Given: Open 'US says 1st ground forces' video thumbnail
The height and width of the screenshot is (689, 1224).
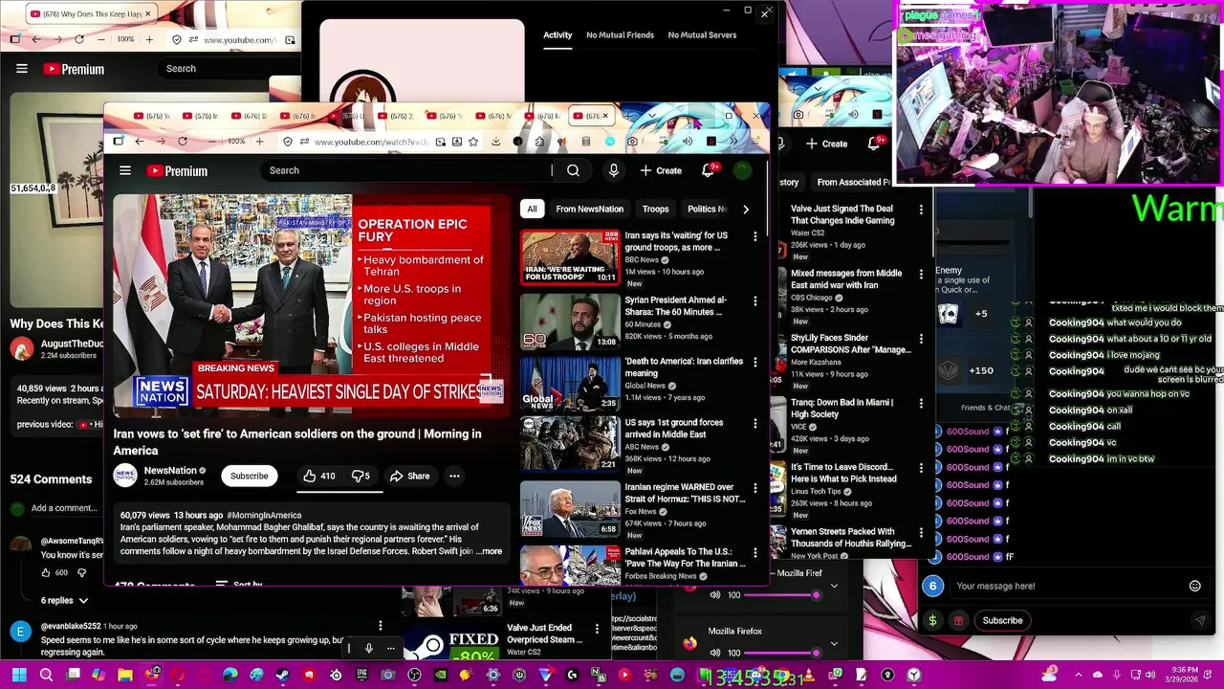Looking at the screenshot, I should pyautogui.click(x=570, y=443).
